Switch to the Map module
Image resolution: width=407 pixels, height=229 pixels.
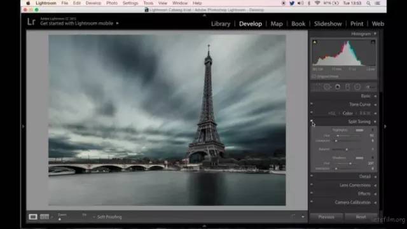(277, 24)
